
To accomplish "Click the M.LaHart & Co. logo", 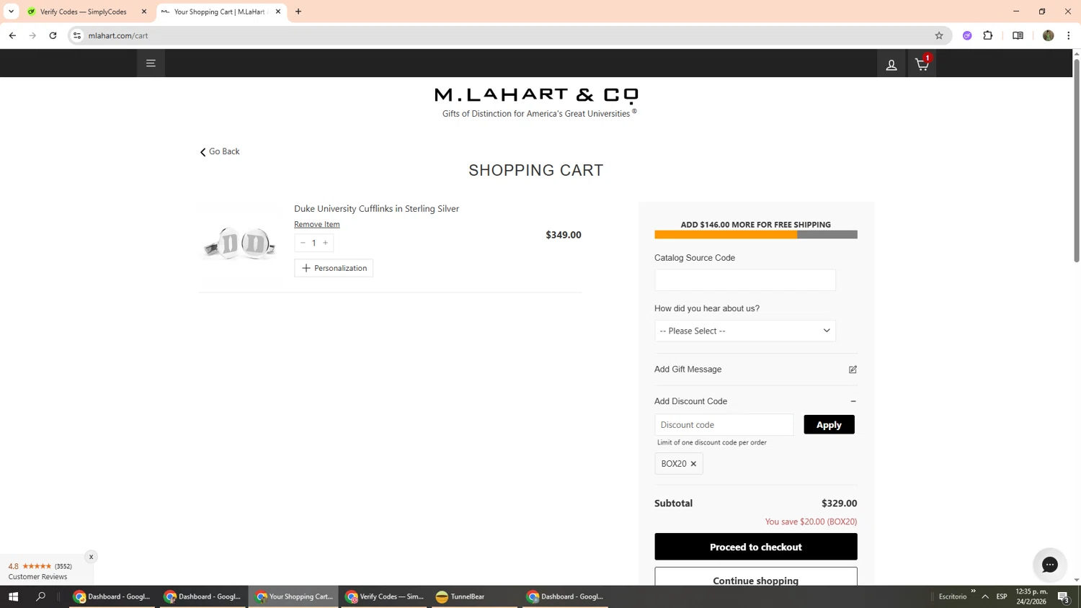I will pos(536,95).
